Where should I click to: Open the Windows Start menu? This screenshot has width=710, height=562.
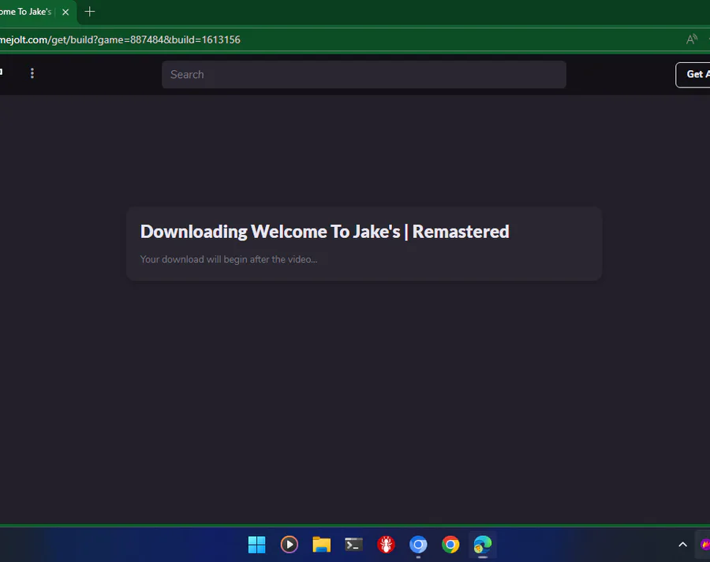[x=256, y=545]
